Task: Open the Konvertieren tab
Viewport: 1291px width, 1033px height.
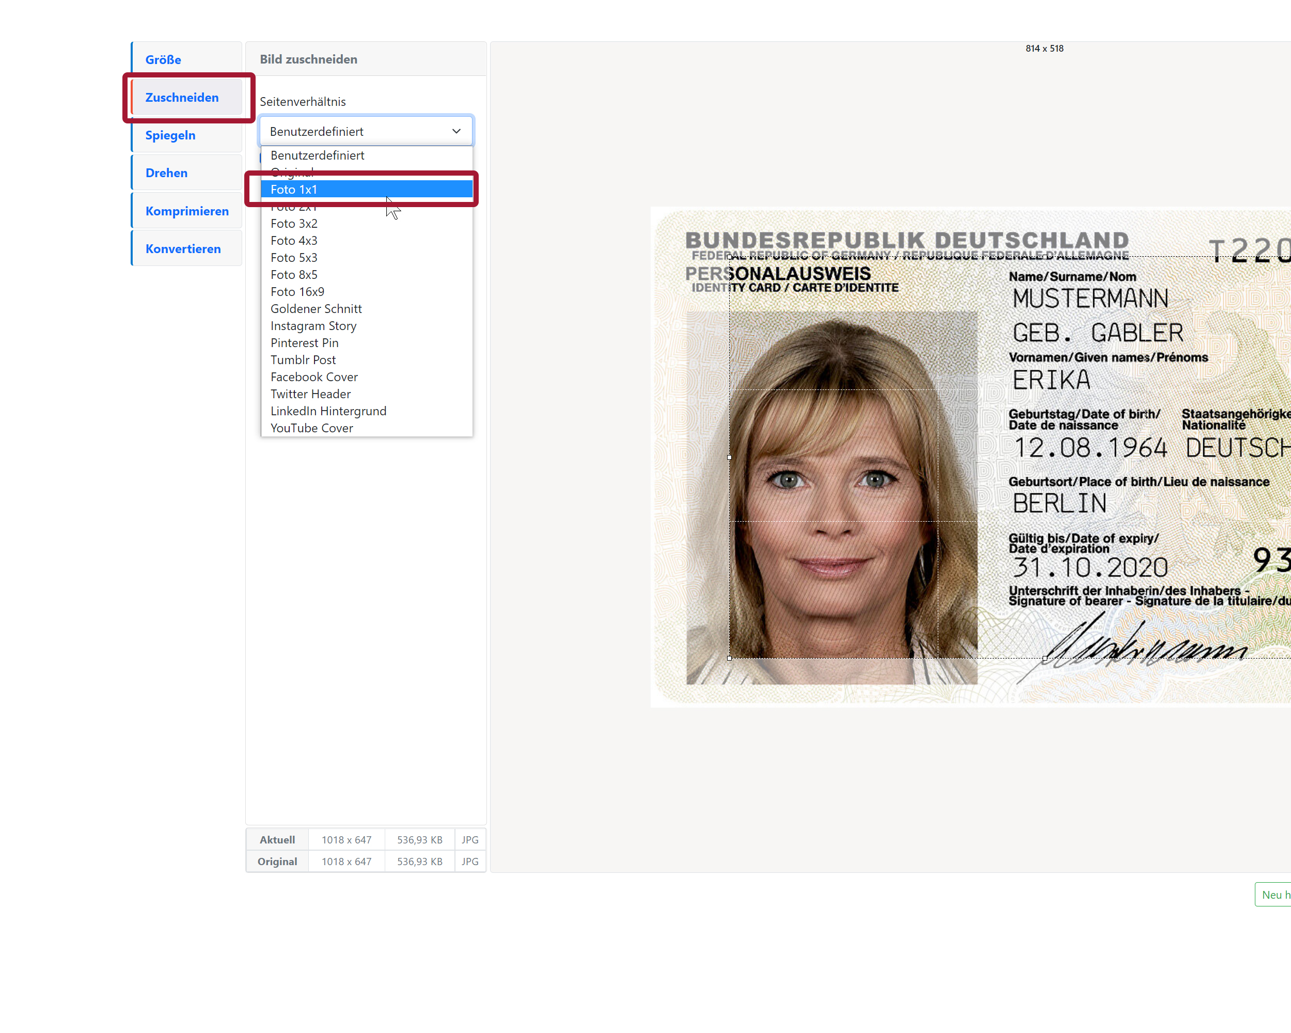Action: [x=183, y=248]
